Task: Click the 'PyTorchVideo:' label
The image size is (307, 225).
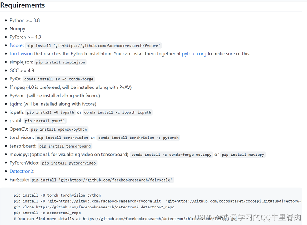Action: tap(24, 163)
